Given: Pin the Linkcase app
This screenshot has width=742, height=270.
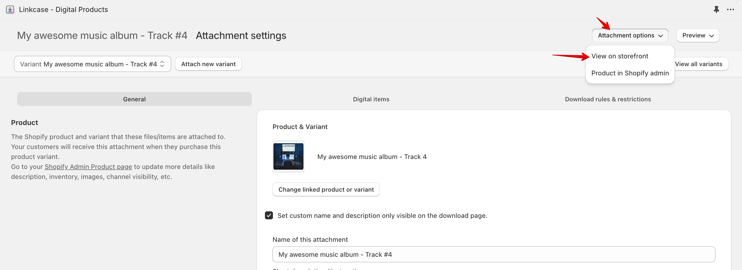Looking at the screenshot, I should tap(716, 9).
